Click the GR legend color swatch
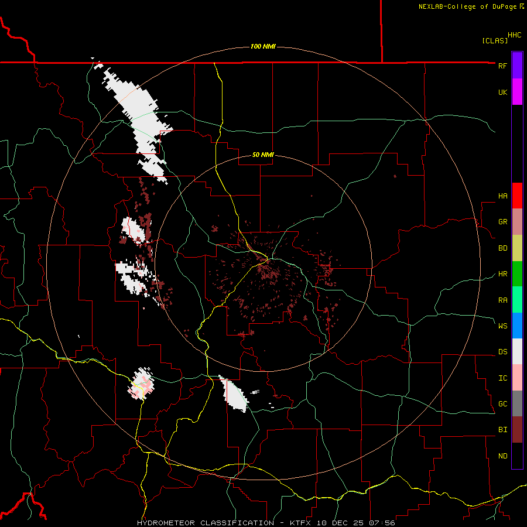 point(517,222)
